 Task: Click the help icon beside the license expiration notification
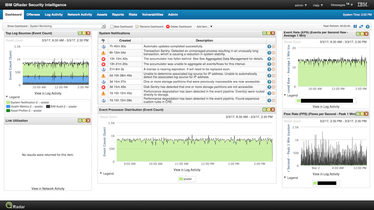click(x=269, y=69)
